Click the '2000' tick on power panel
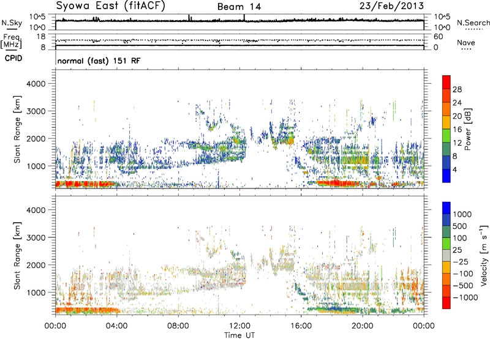 tap(36, 138)
